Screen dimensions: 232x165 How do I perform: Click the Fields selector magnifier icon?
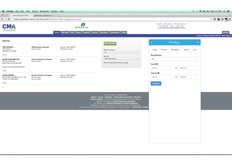point(176,68)
